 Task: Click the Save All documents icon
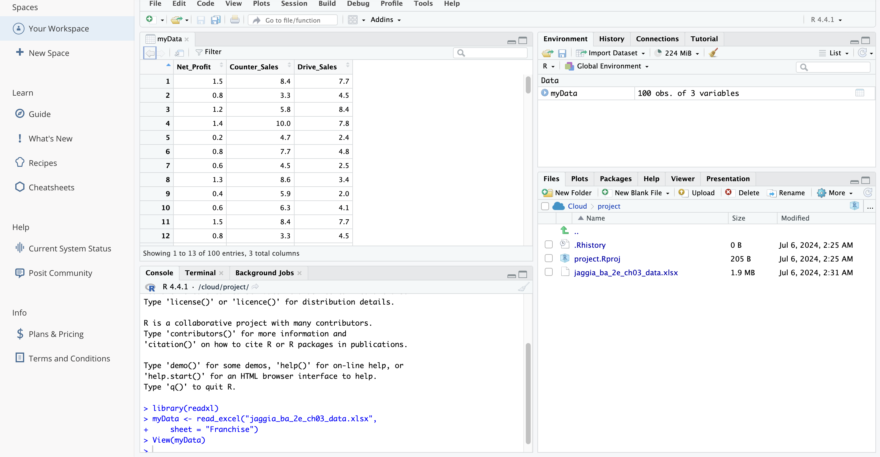216,20
